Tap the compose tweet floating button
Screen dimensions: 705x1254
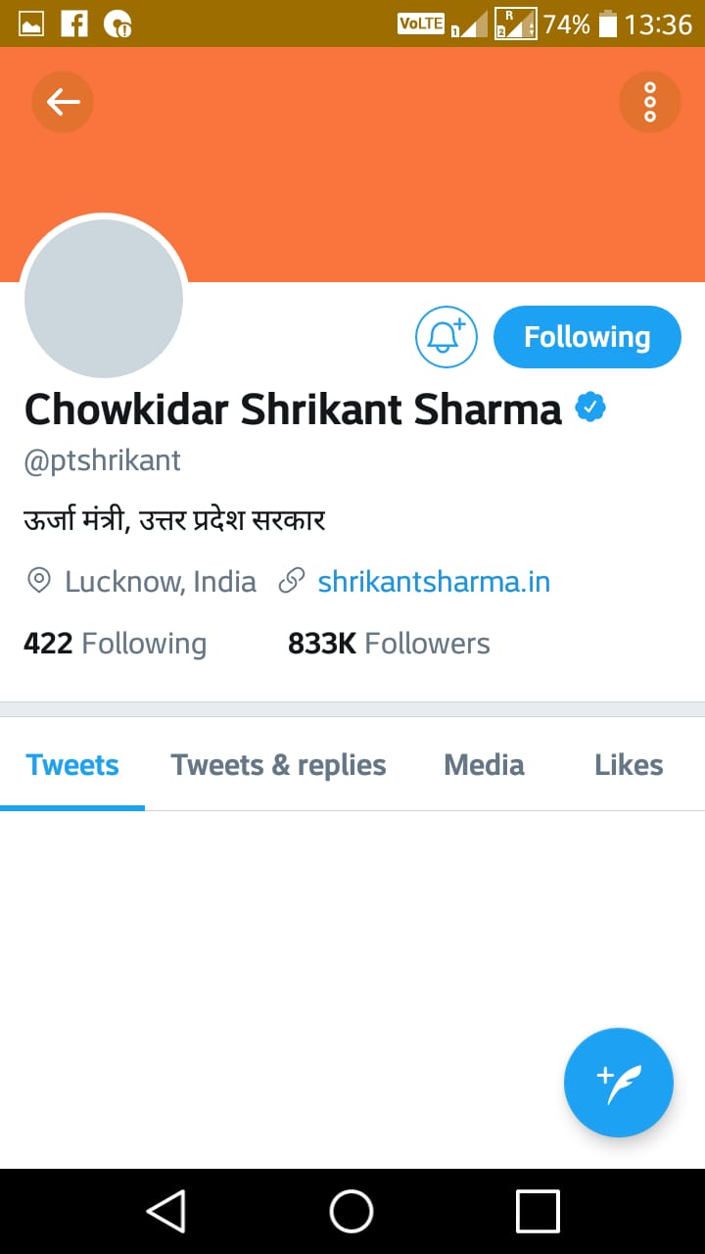click(x=619, y=1082)
